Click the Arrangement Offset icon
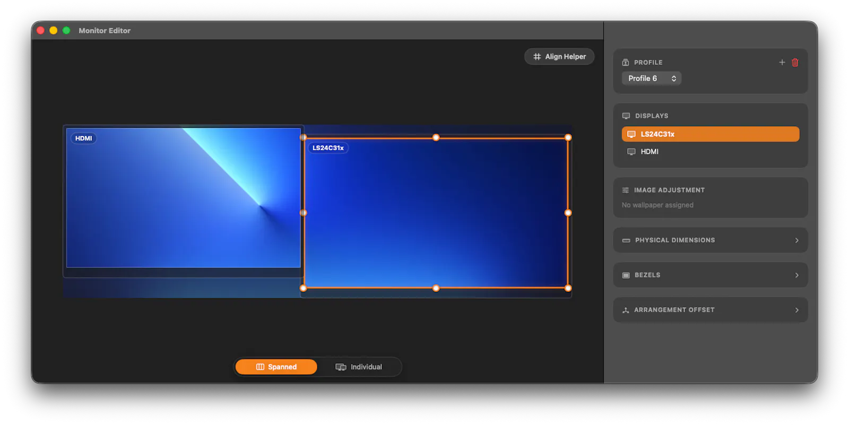The width and height of the screenshot is (849, 425). coord(626,310)
